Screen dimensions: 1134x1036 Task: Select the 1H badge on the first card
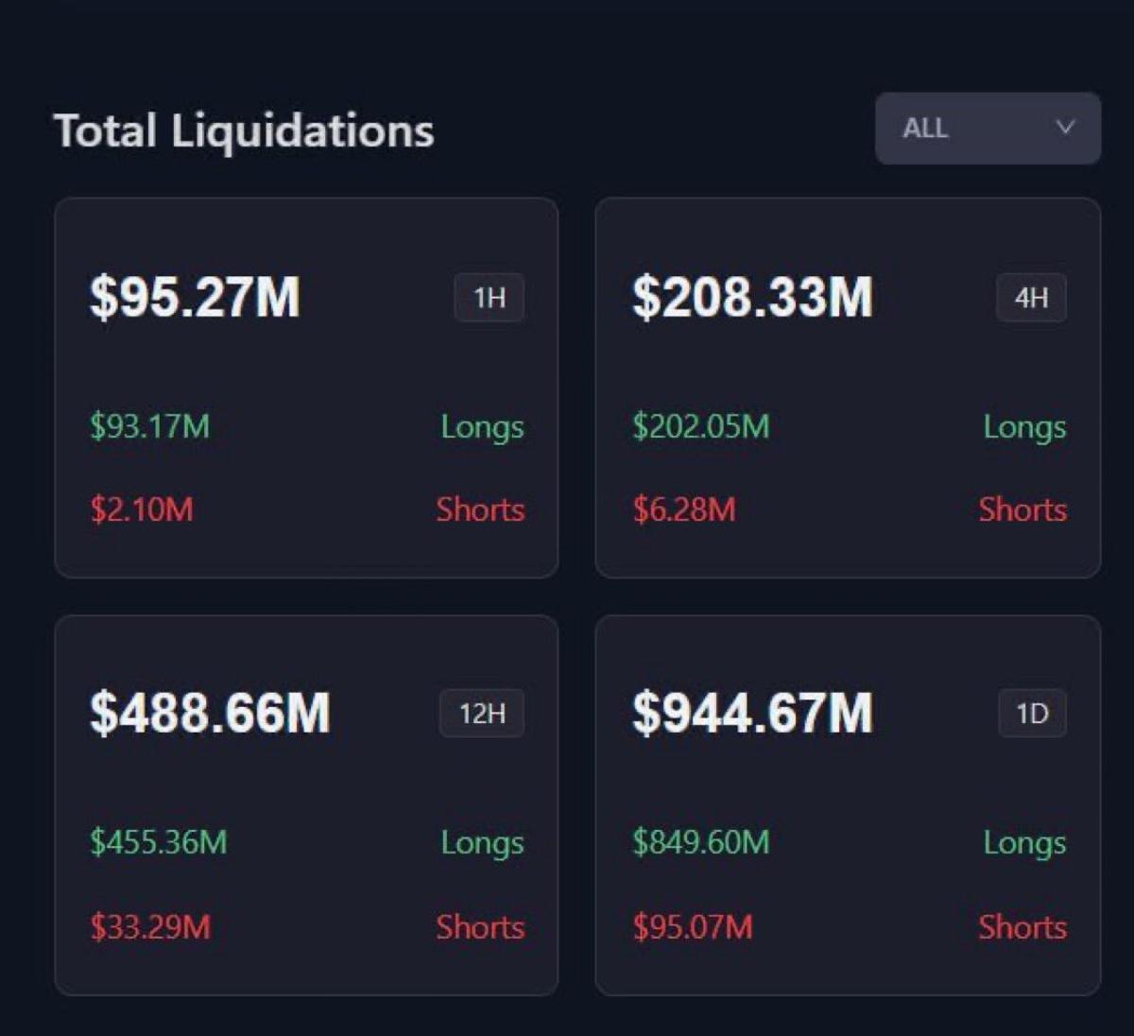[489, 298]
